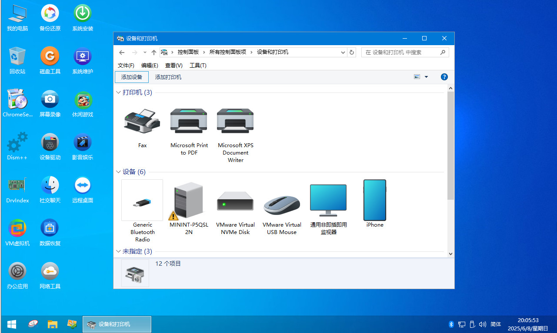Click the 简体 input method indicator
Screen dimensions: 557x333
496,324
